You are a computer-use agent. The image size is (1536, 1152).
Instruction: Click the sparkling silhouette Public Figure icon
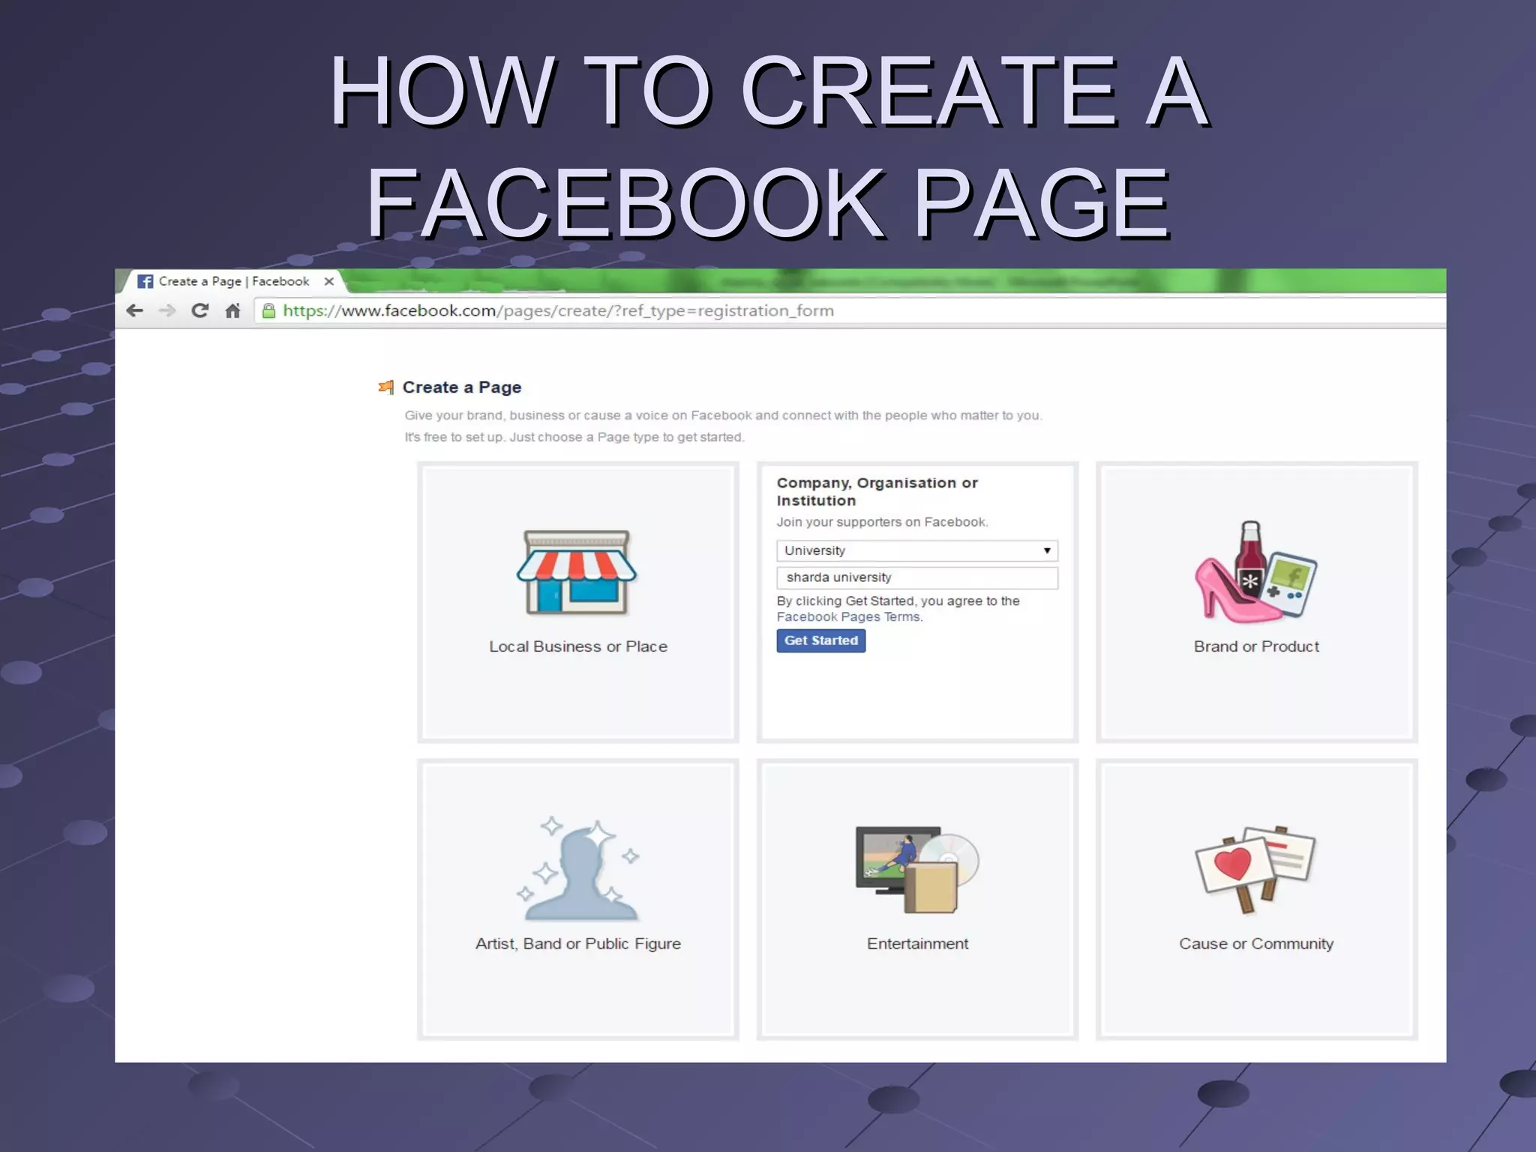[578, 869]
